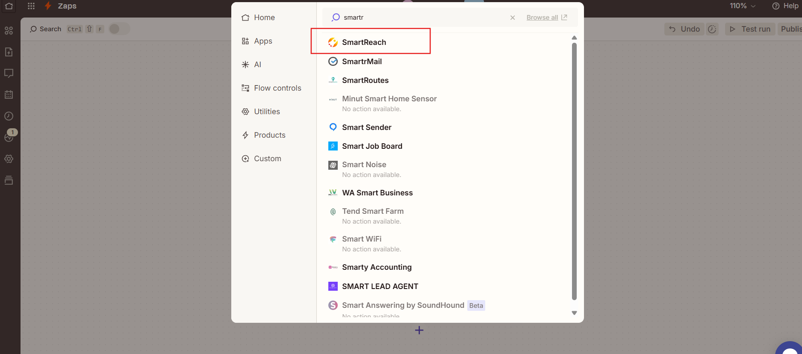Click the SMART LEAD AGENT purple icon

[x=333, y=286]
